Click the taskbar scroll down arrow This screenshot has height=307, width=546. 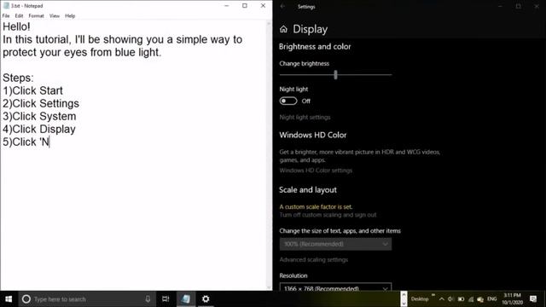(404, 303)
